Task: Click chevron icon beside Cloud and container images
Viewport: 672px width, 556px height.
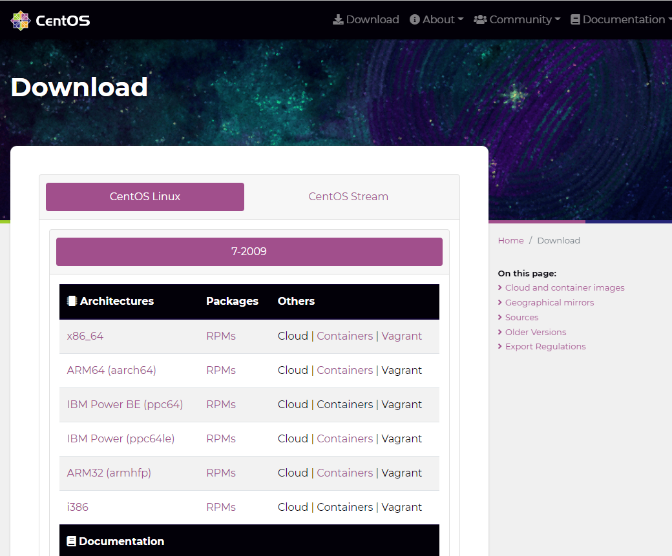Action: [x=499, y=287]
